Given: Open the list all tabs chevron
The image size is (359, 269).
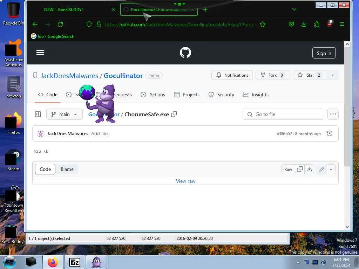Looking at the screenshot, I should point(294,9).
